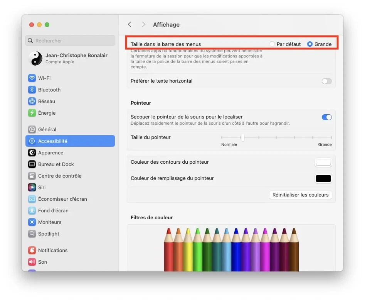Image resolution: width=365 pixels, height=300 pixels.
Task: Go forward using the right chevron
Action: (x=143, y=24)
